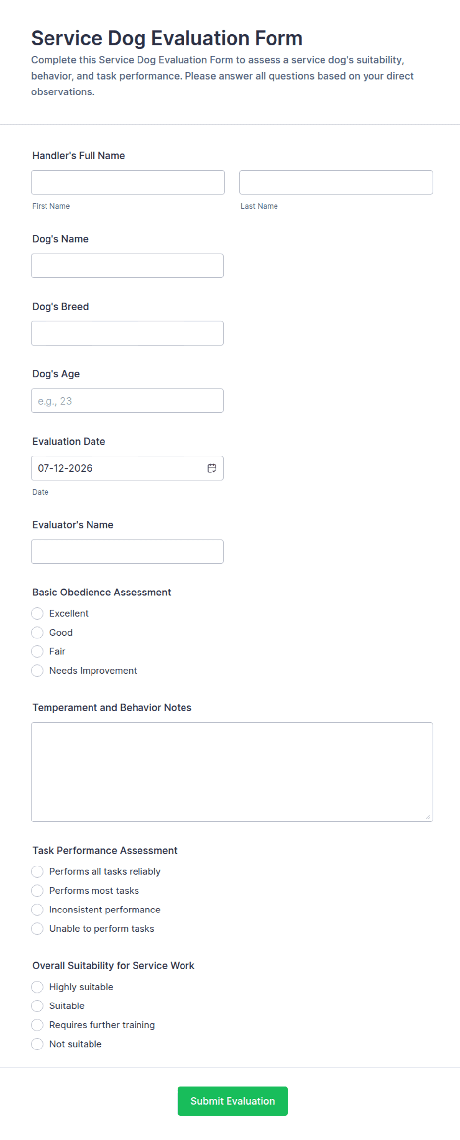Click the Evaluation Date field showing 07-12-2026
Screen dimensions: 460x1140
pyautogui.click(x=127, y=468)
